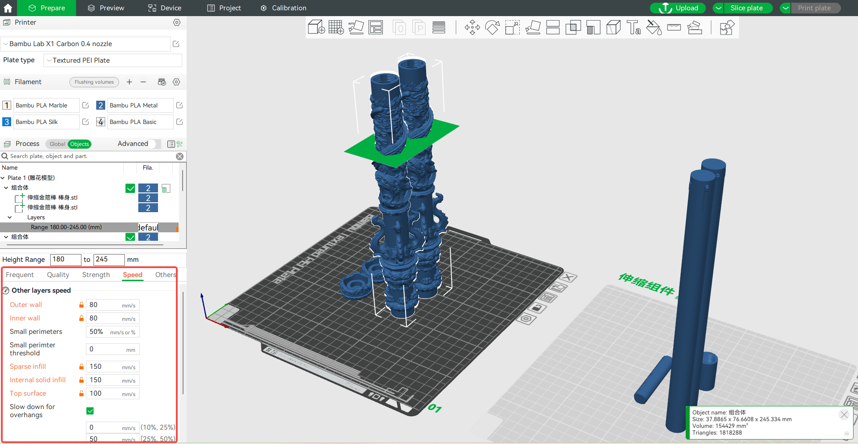This screenshot has width=858, height=444.
Task: Select the Cut tool
Action: click(x=553, y=27)
